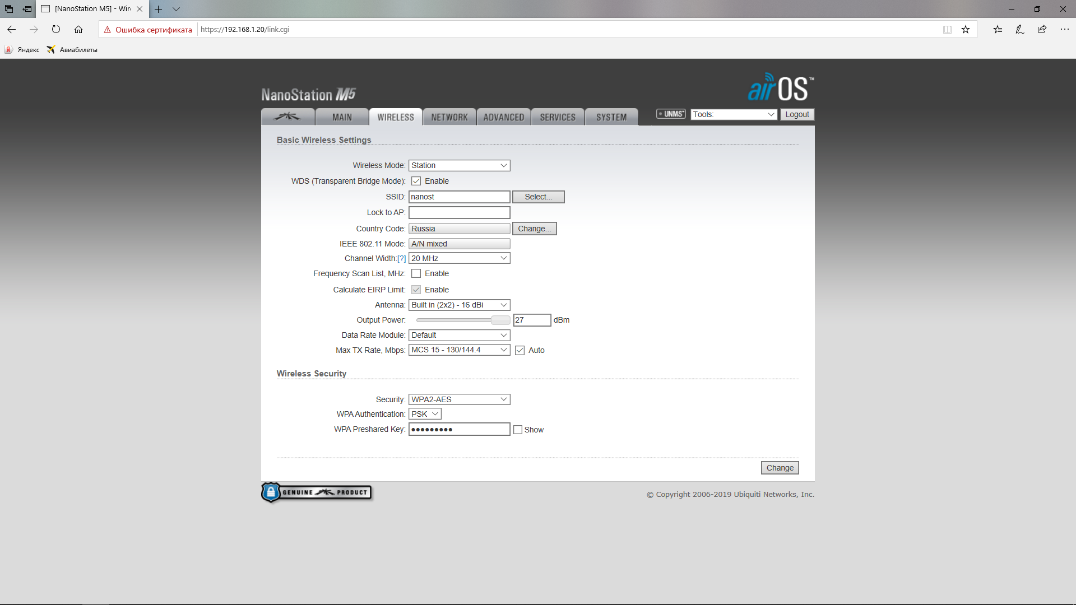Switch to the SYSTEM tab

611,117
